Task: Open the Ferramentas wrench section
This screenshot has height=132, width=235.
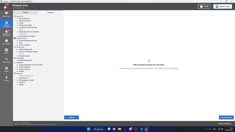Action: [7, 60]
